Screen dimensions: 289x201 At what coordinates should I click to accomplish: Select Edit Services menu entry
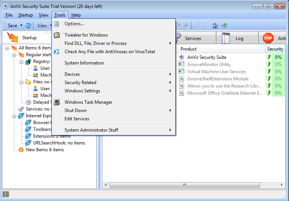(x=113, y=119)
